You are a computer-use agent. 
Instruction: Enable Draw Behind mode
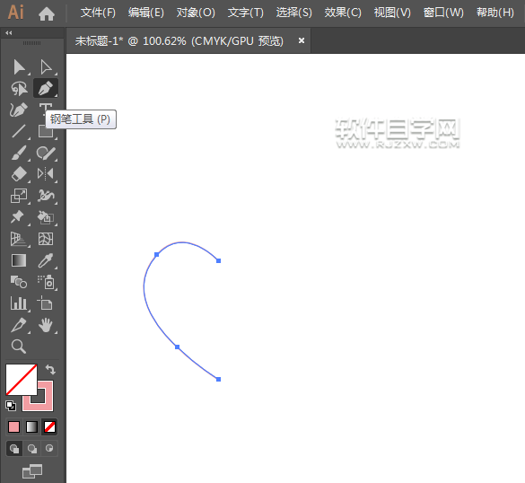[32, 448]
